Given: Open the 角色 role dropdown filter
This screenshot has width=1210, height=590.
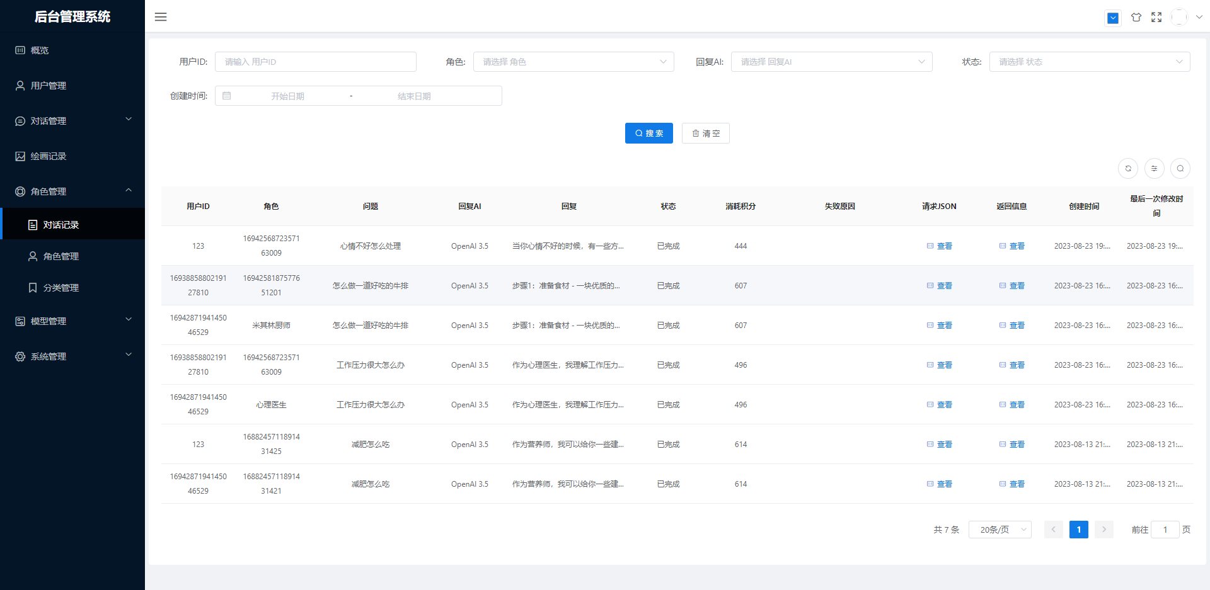Looking at the screenshot, I should click(x=573, y=62).
